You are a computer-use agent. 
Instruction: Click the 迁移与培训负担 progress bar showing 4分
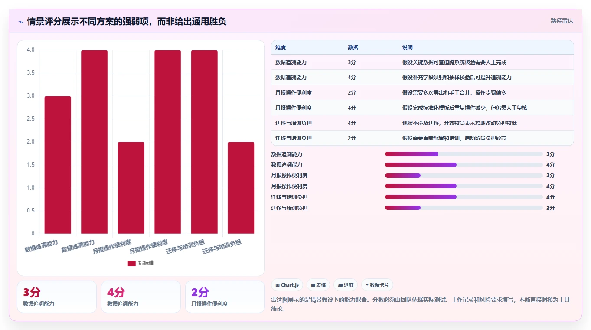(x=464, y=197)
